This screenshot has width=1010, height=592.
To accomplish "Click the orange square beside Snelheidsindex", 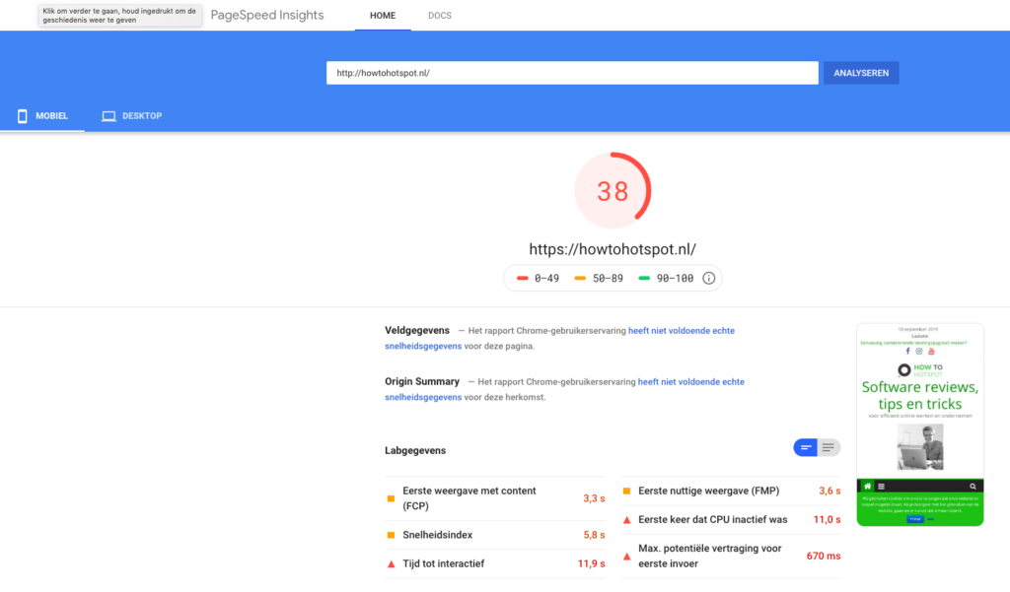I will point(392,535).
